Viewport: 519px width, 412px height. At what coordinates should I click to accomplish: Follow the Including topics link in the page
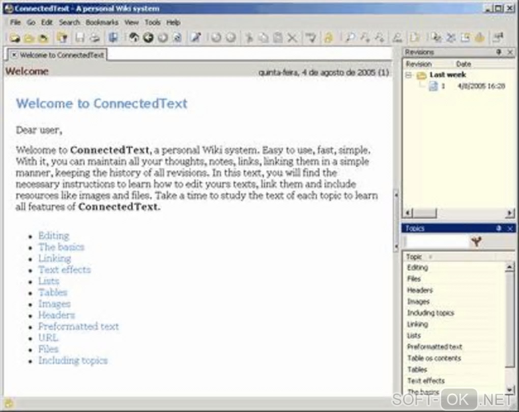(73, 361)
